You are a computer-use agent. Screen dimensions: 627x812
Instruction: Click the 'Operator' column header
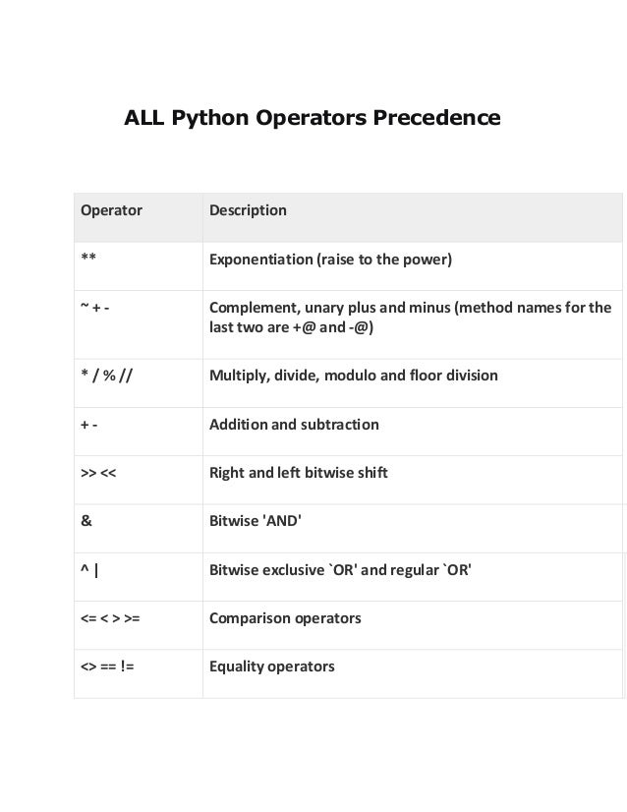coord(110,210)
